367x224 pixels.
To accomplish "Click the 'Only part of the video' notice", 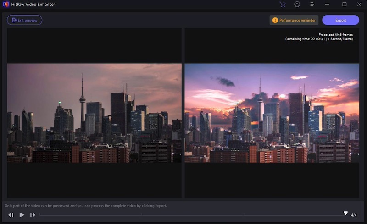I will (x=86, y=206).
